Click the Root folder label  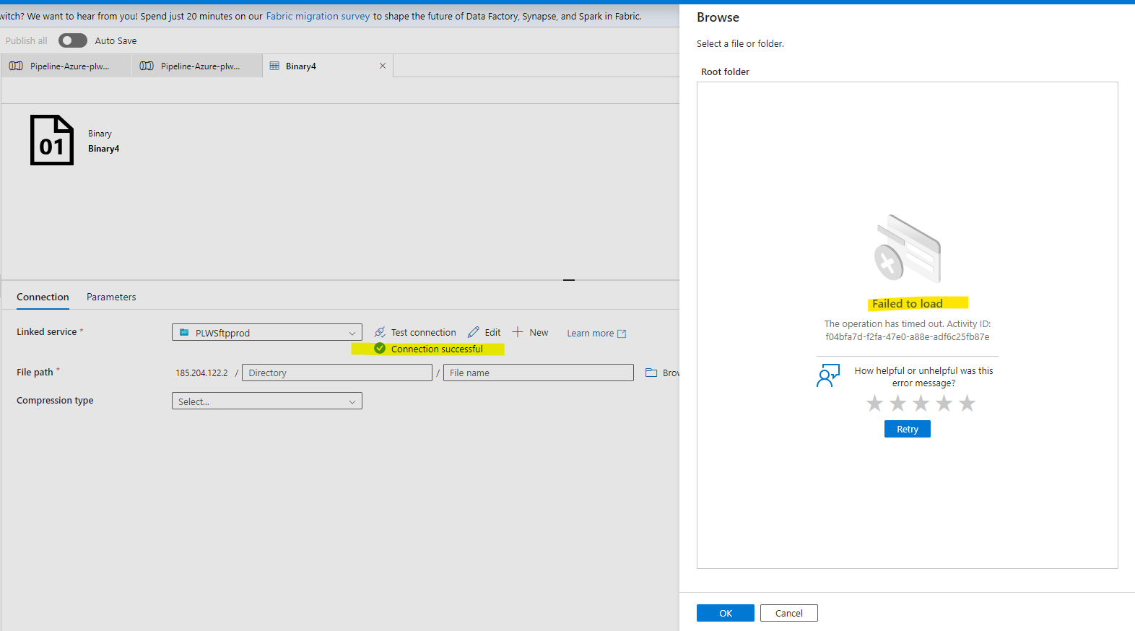click(x=725, y=71)
